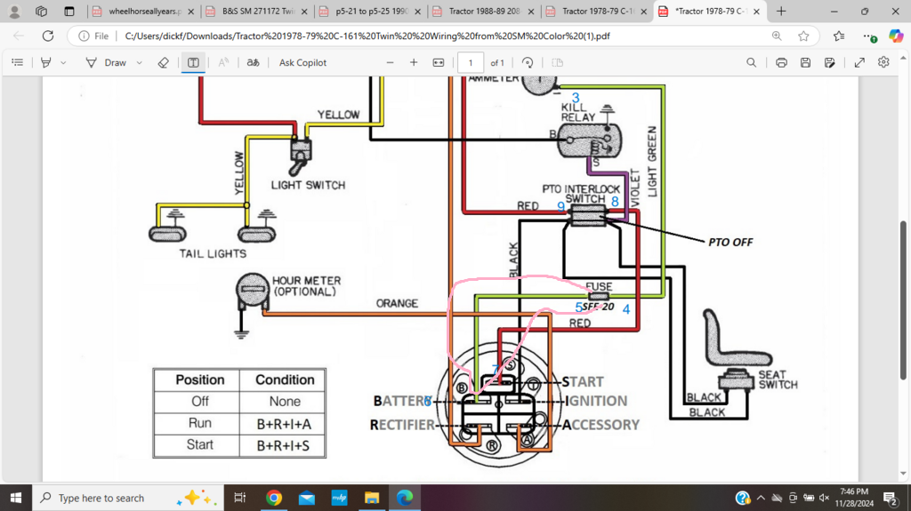Viewport: 911px width, 511px height.
Task: Open PDF search with magnifier icon
Action: pyautogui.click(x=752, y=63)
